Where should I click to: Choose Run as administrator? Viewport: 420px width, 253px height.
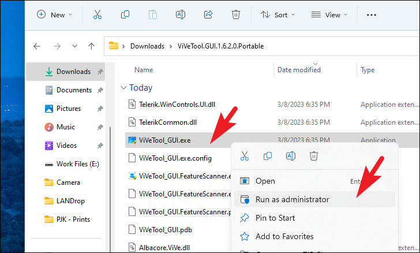[x=314, y=199]
